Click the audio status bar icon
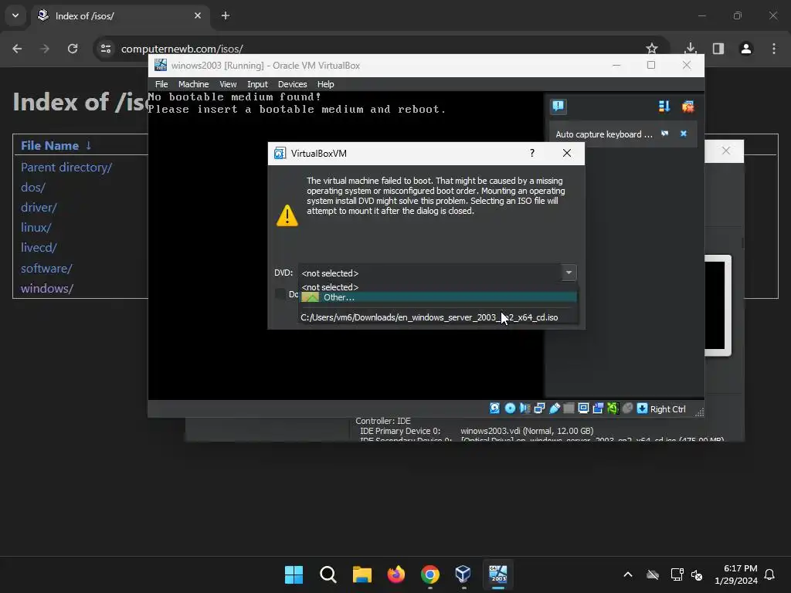This screenshot has height=593, width=791. tap(525, 408)
